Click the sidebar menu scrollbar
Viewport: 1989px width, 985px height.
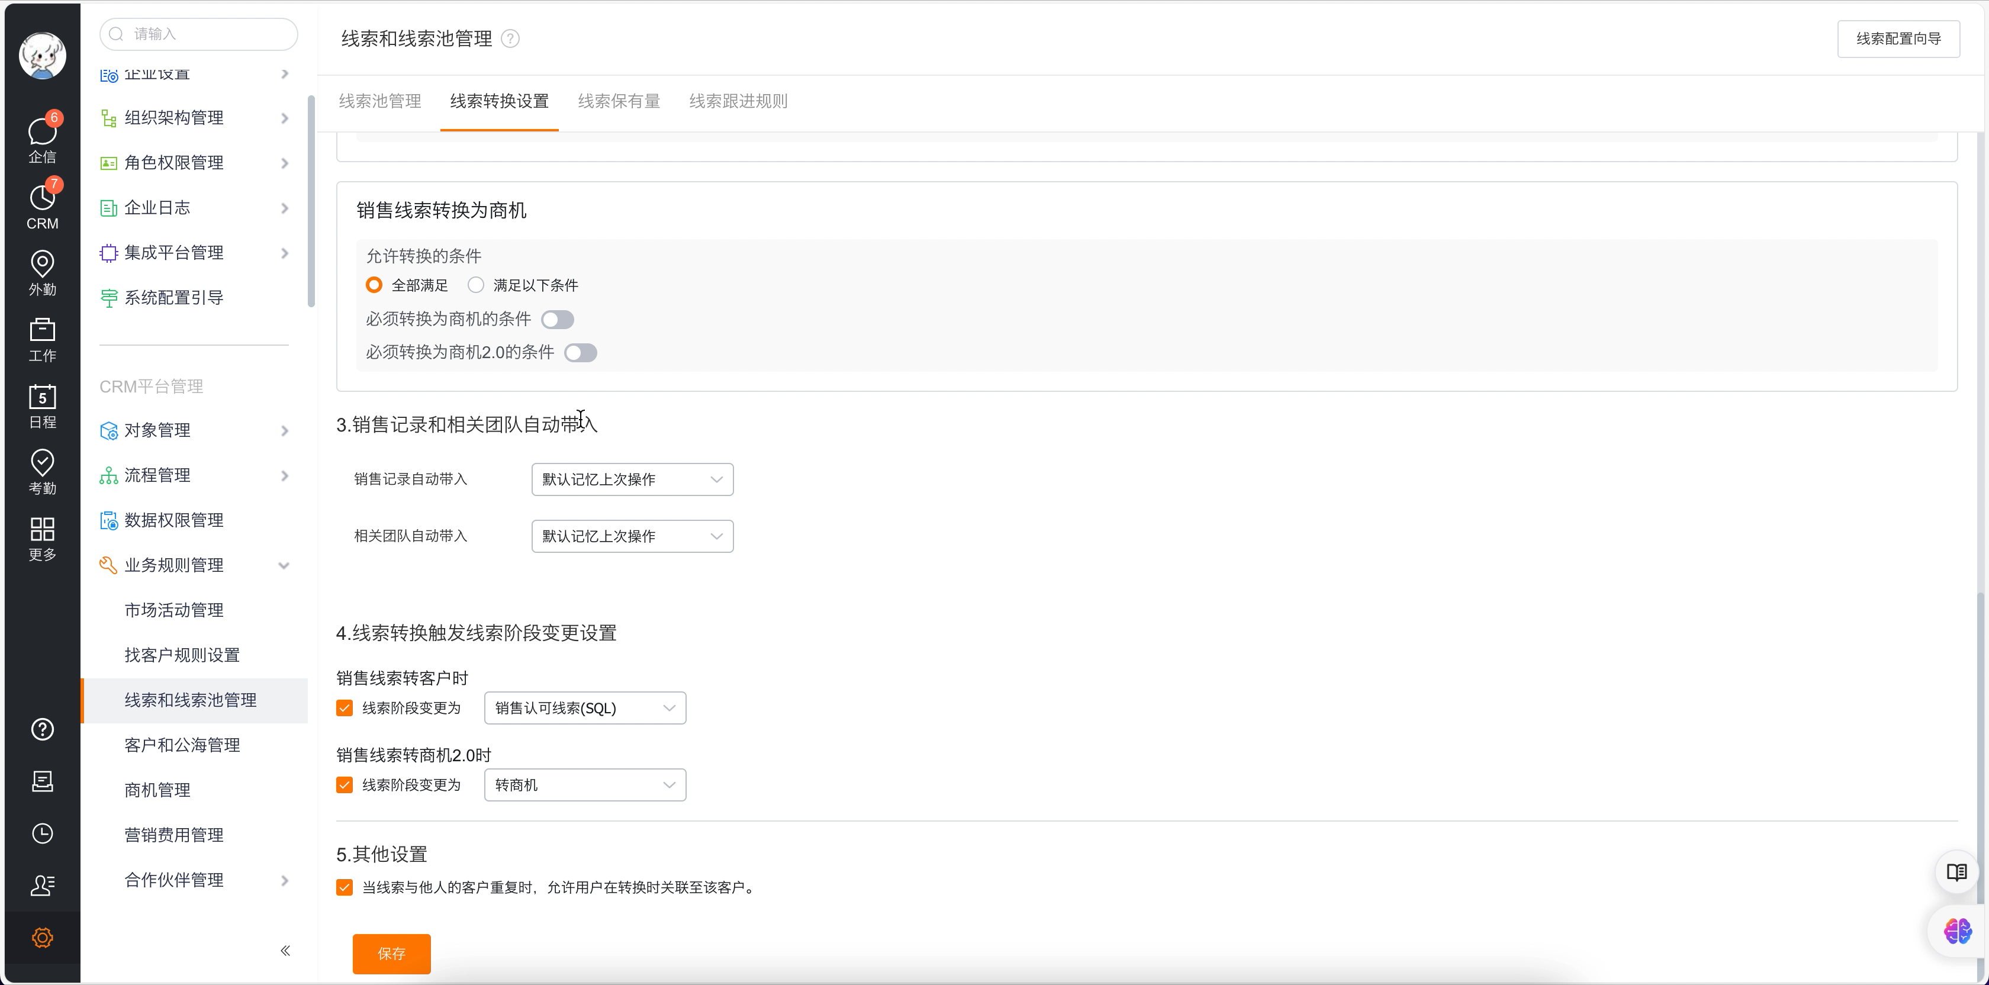(311, 201)
